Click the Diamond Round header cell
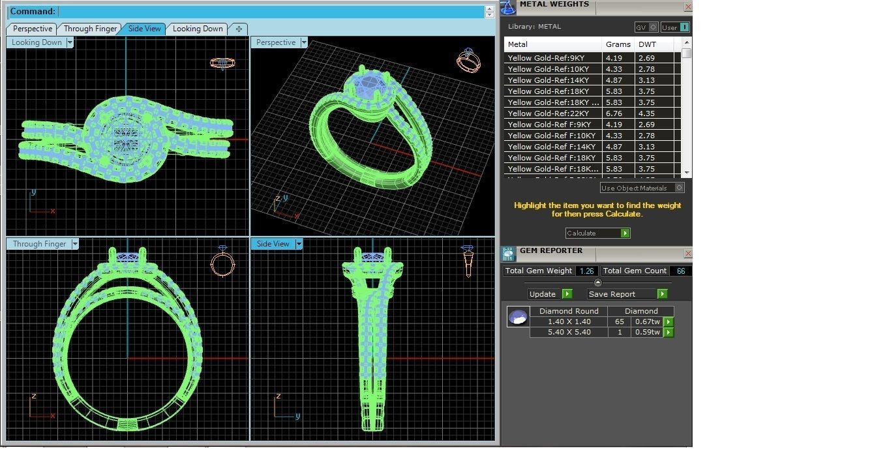The width and height of the screenshot is (887, 450). coord(569,311)
